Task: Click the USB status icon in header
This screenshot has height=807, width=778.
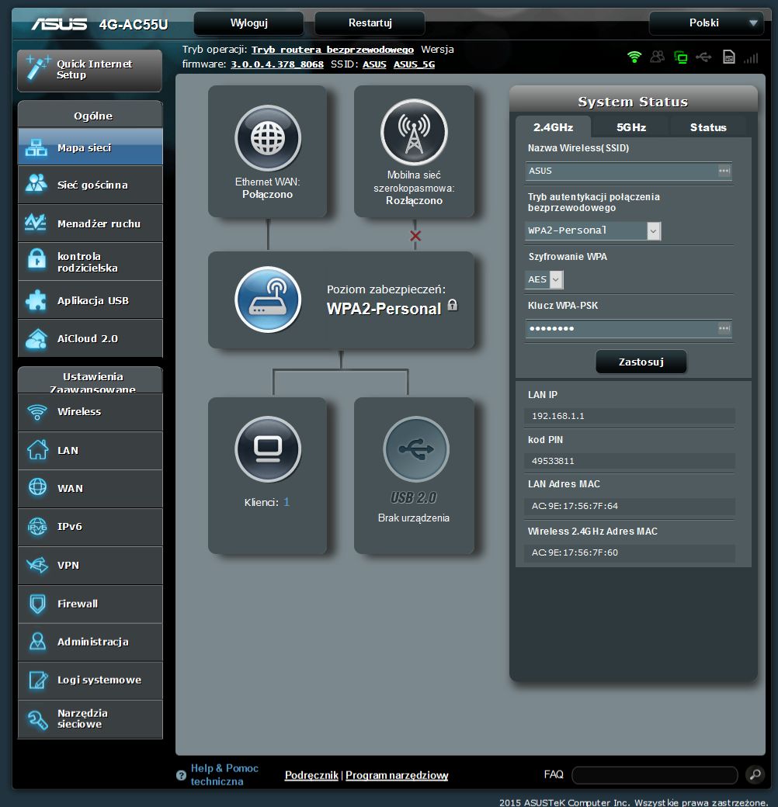Action: (x=704, y=57)
